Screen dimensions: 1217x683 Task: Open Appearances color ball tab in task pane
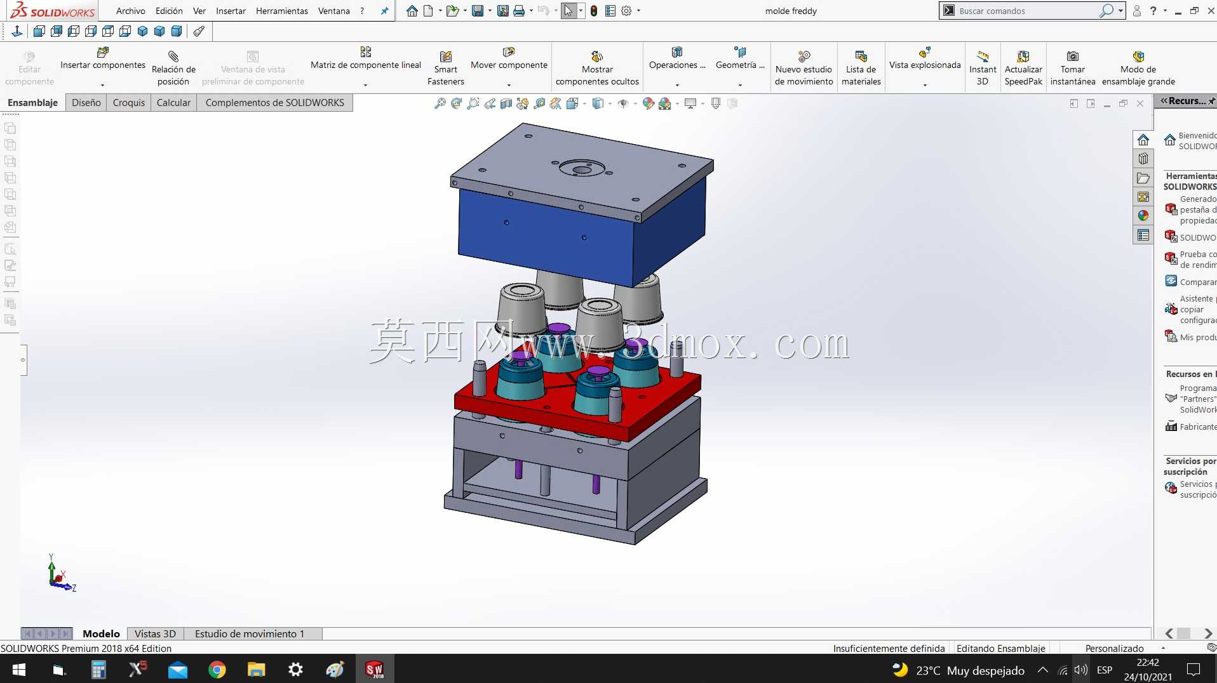(x=1143, y=216)
